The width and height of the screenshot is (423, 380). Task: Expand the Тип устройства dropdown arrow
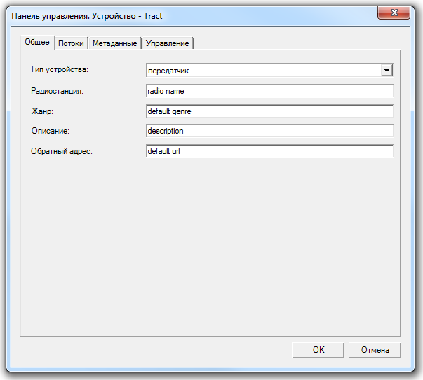(386, 70)
